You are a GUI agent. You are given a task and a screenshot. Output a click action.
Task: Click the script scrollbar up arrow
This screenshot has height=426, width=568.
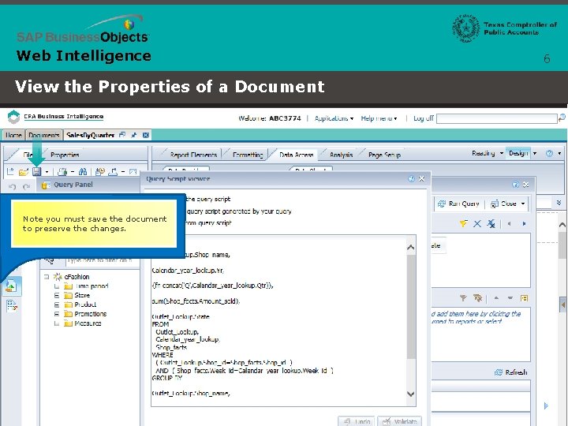coord(411,248)
